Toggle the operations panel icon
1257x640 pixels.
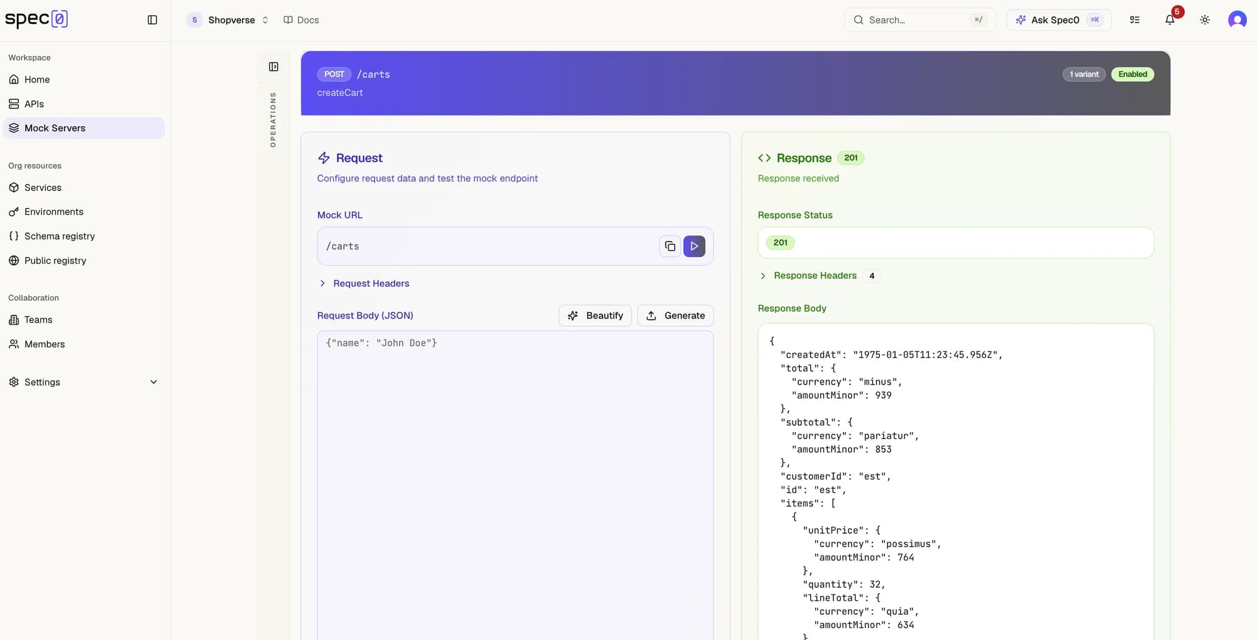pyautogui.click(x=273, y=67)
